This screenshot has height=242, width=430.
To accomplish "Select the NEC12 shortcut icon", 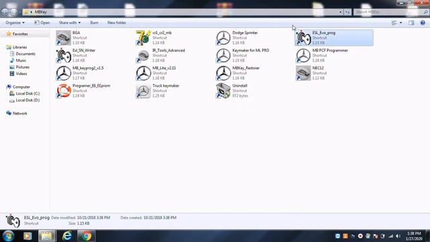I will pos(303,73).
